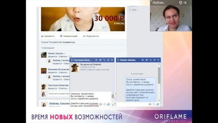Click the Olenka Soleska chat scrollbar thumb
The width and height of the screenshot is (218, 123).
[159, 76]
